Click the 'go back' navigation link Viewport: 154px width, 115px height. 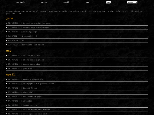21,2
